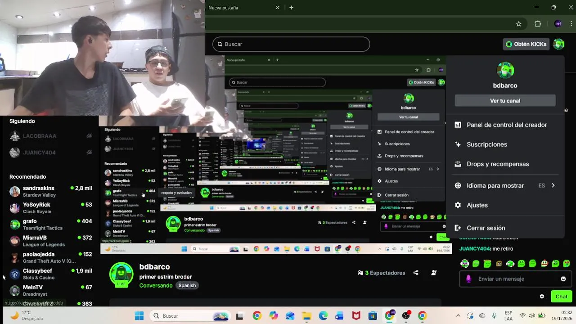576x324 pixels.
Task: Expand Idioma para mostrar ES submenu arrow
Action: click(553, 185)
